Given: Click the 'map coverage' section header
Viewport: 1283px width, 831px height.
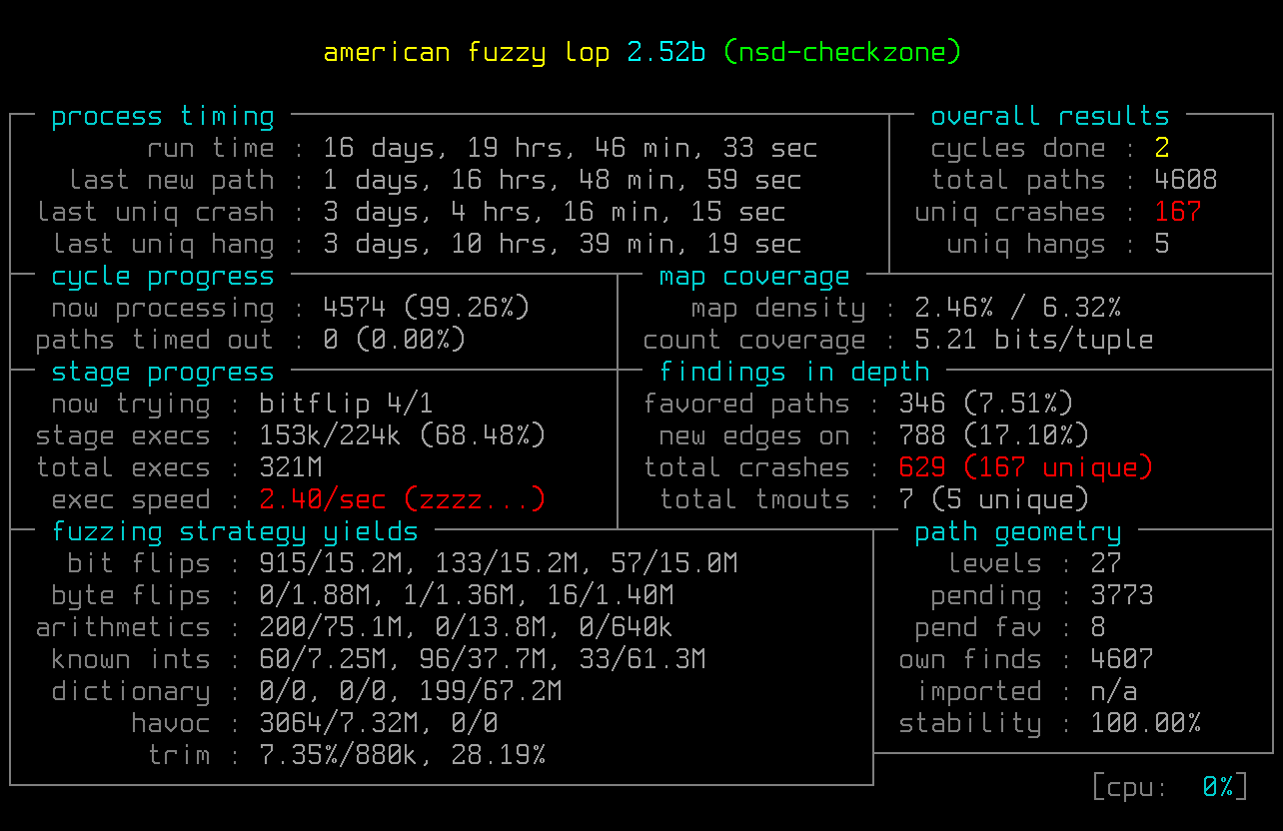Looking at the screenshot, I should point(754,277).
